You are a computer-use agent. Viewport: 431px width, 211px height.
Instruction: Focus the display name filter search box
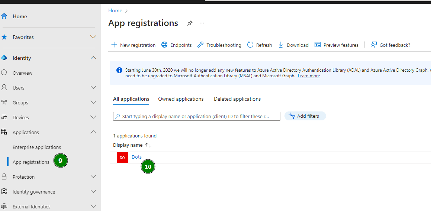[196, 116]
